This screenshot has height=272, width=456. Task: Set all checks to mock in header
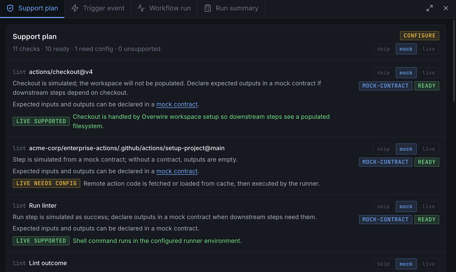pyautogui.click(x=406, y=49)
